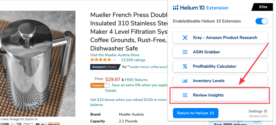
Task: Click the five-star rating icons
Action: (x=101, y=60)
